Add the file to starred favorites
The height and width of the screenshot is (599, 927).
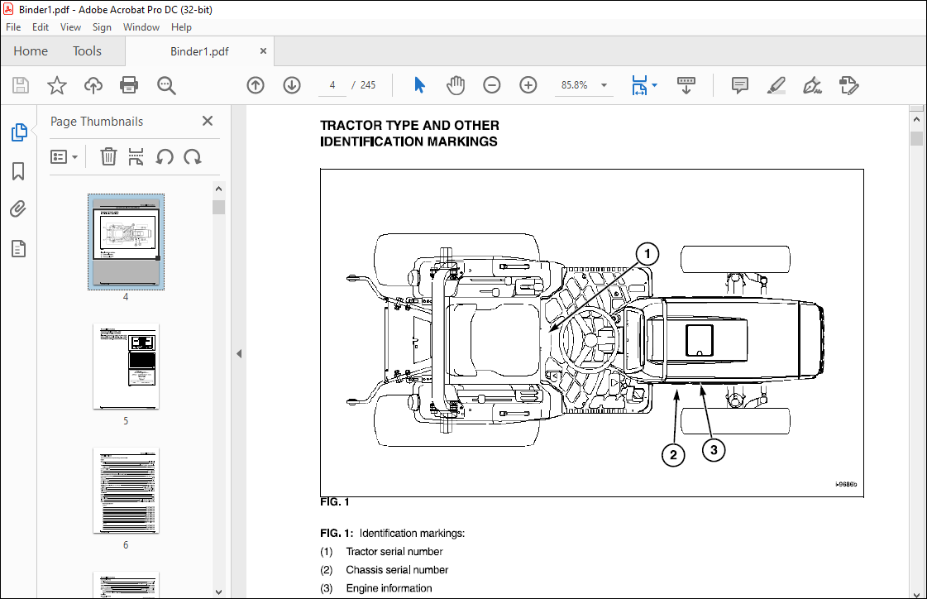[x=57, y=85]
